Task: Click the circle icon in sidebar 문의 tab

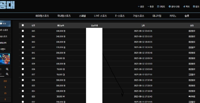Action: coord(1,23)
